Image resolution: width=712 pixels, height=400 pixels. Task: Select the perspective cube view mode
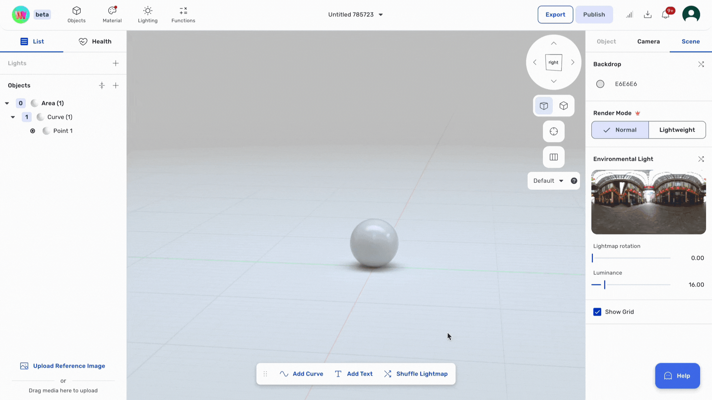coord(544,106)
